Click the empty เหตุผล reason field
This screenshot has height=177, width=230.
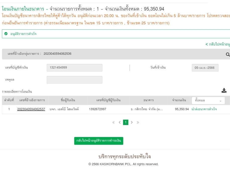pos(75,80)
